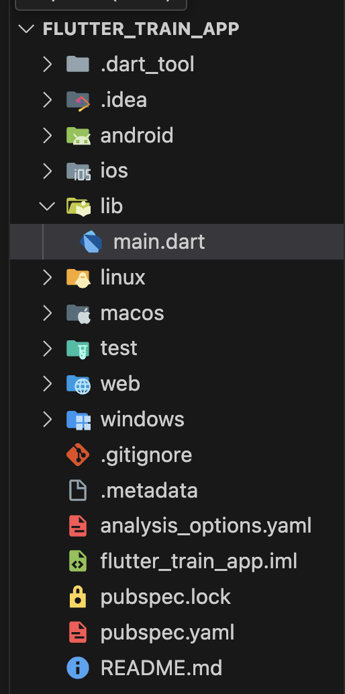This screenshot has height=694, width=345.
Task: Click the web globe folder icon
Action: pyautogui.click(x=78, y=384)
